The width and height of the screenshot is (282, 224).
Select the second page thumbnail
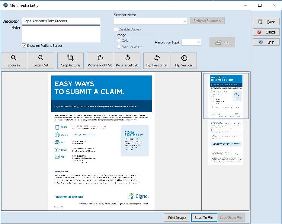coord(226,143)
